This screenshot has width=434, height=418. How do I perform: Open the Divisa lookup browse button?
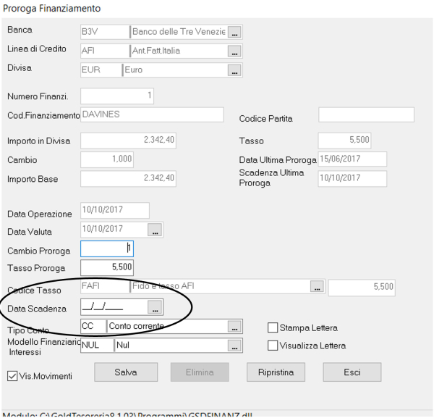[x=234, y=70]
